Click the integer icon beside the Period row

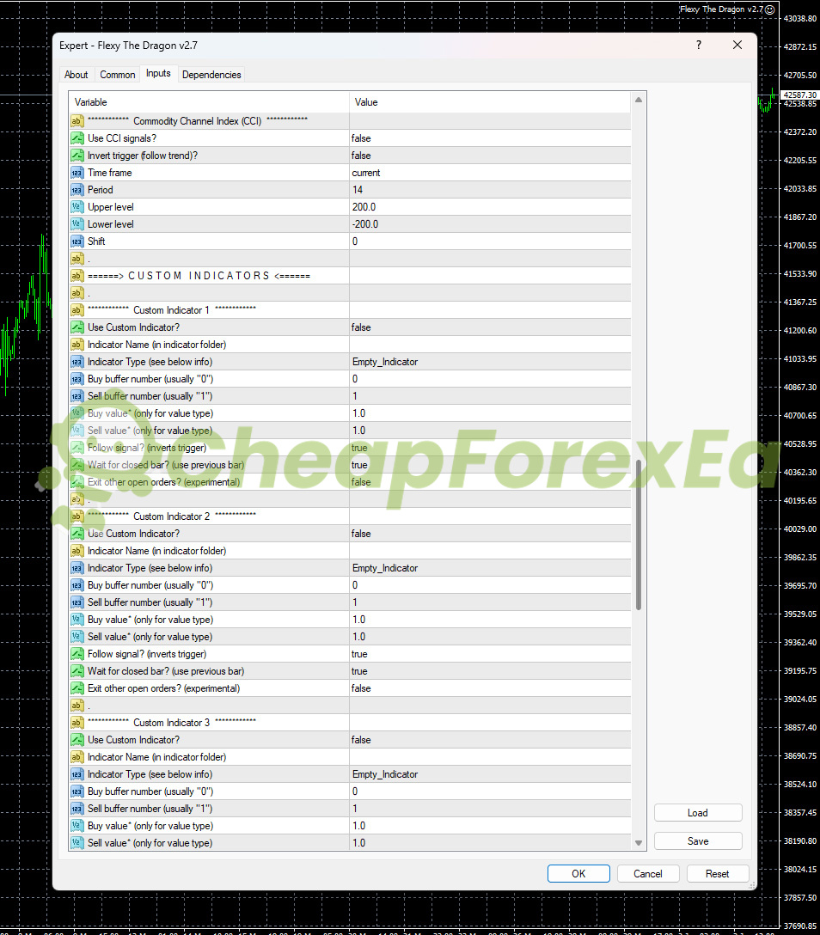coord(77,190)
